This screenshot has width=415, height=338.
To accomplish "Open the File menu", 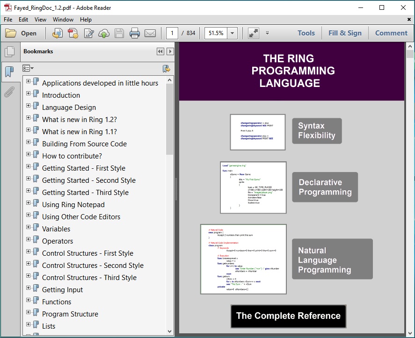I will click(x=8, y=20).
